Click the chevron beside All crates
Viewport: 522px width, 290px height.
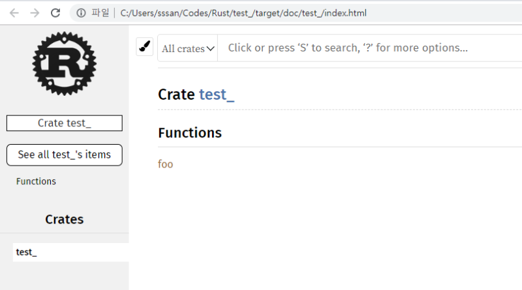(211, 49)
